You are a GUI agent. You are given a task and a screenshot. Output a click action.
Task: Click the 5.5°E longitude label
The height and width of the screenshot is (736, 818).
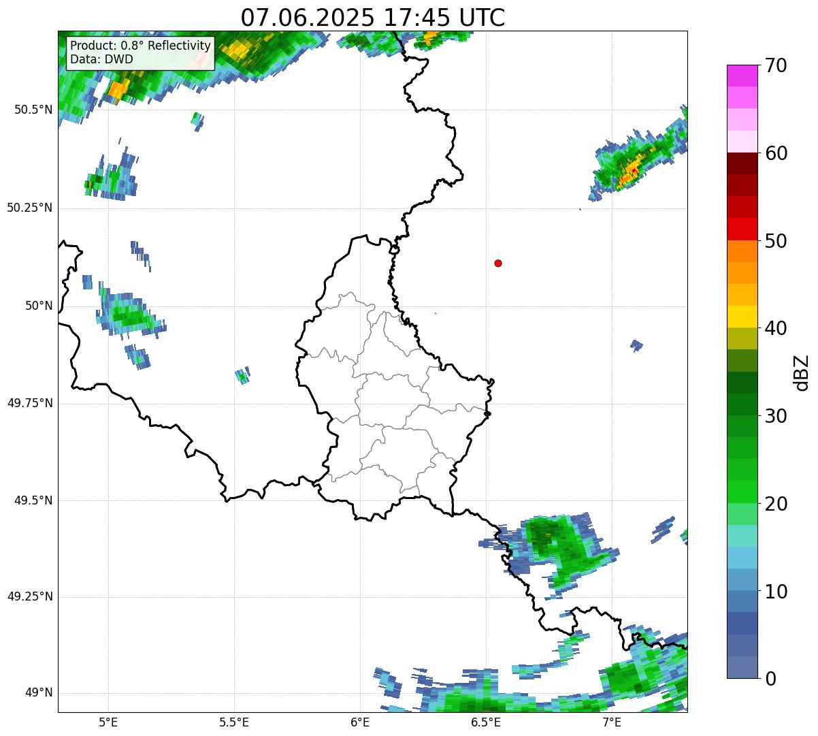pos(234,722)
